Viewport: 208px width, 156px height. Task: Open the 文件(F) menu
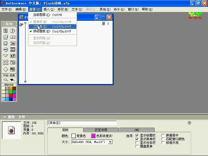point(7,9)
